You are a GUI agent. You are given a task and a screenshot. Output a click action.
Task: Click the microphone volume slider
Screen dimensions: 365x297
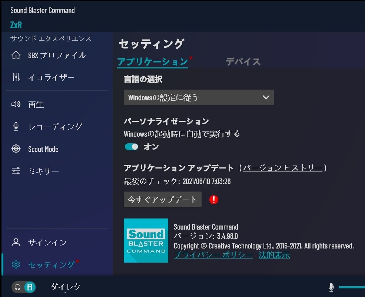point(352,287)
